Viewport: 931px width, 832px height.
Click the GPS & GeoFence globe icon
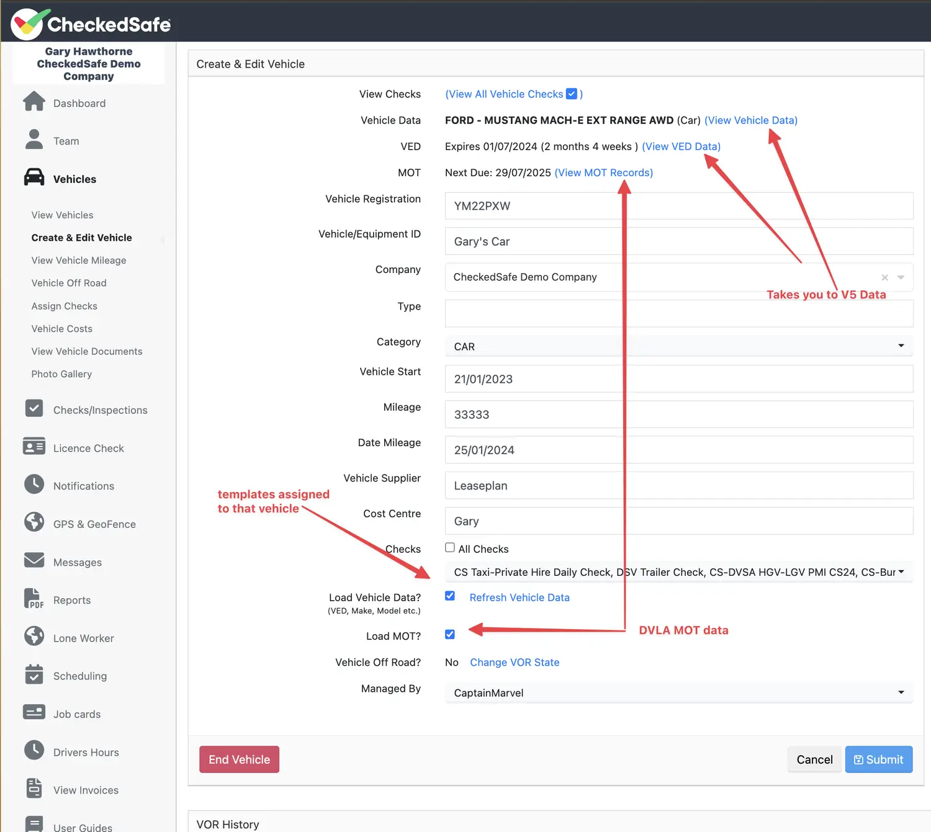coord(34,522)
